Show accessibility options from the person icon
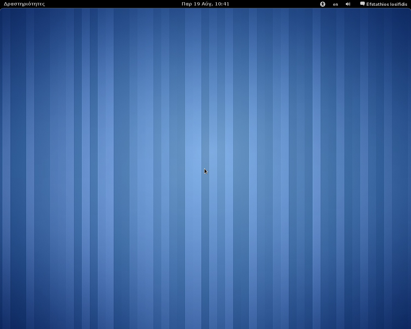Viewport: 411px width, 329px height. (x=323, y=4)
